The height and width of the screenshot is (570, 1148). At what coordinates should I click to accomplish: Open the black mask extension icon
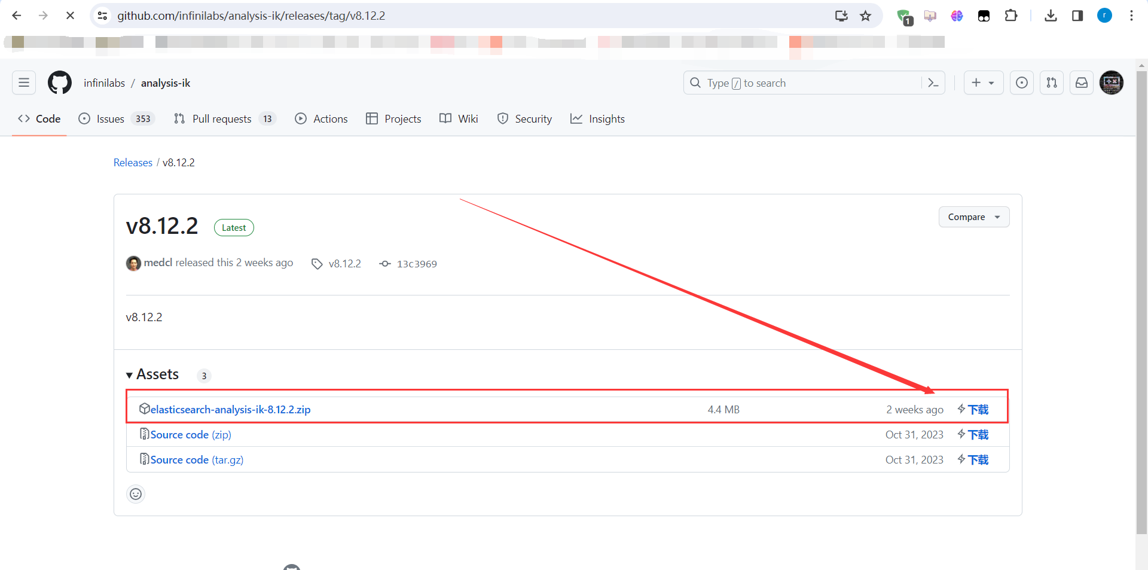984,16
